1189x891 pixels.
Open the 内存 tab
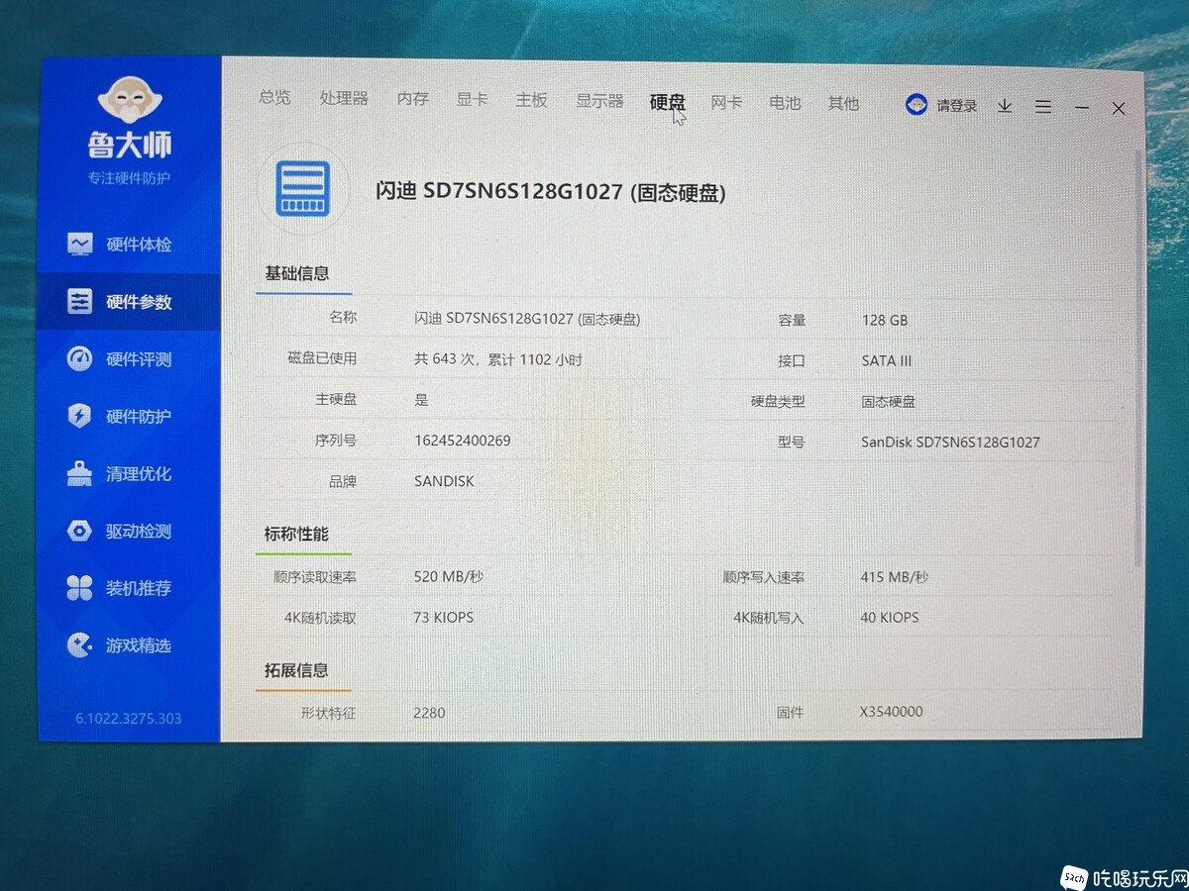(413, 99)
